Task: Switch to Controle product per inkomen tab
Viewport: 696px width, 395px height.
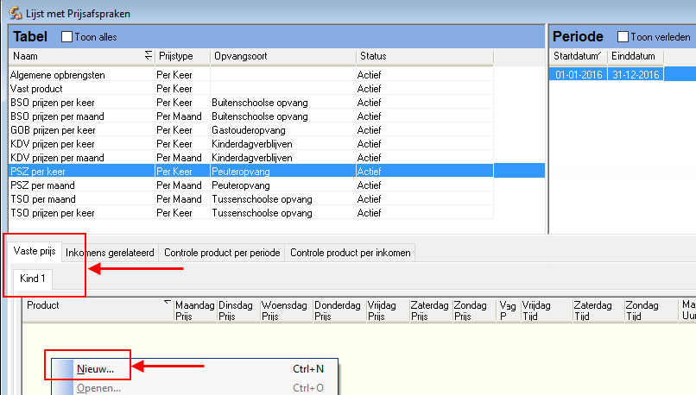Action: [350, 253]
